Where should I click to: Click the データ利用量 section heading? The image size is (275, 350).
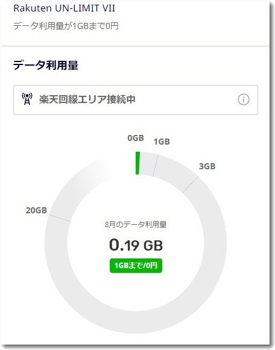46,66
